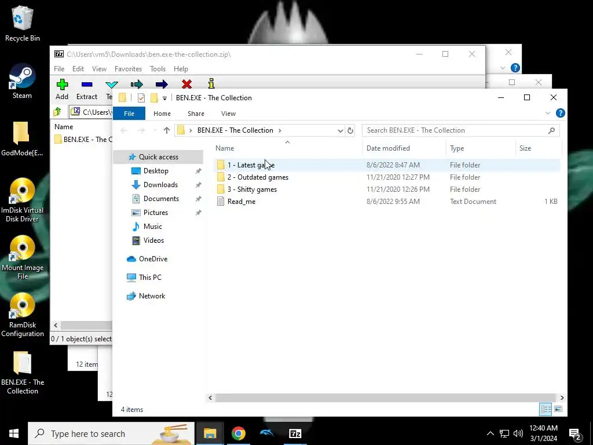Click the 7-Zip Move arrow icon
The image size is (593, 445).
click(162, 84)
